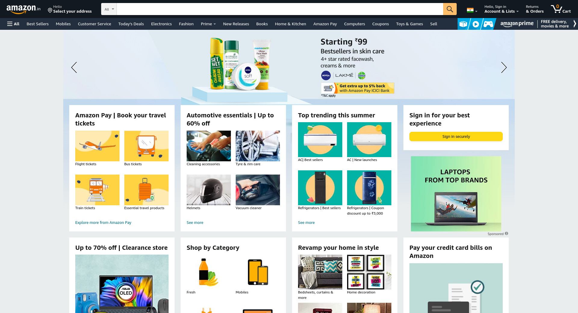578x313 pixels.
Task: Go to Today's Deals in navigation bar
Action: coord(131,24)
